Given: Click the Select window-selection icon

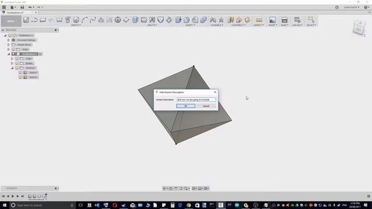Looking at the screenshot, I should (x=311, y=20).
